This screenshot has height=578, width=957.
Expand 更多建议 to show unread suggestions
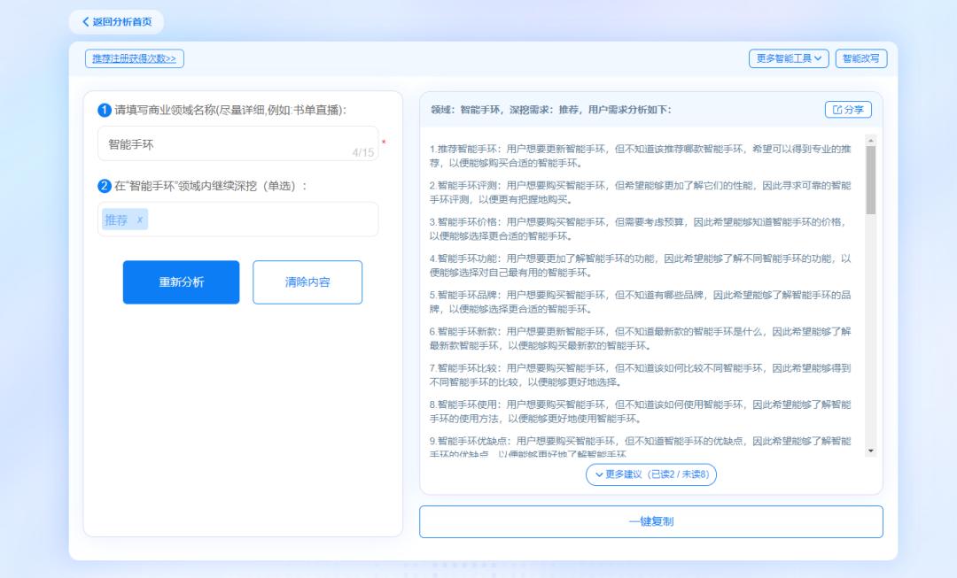(x=653, y=475)
